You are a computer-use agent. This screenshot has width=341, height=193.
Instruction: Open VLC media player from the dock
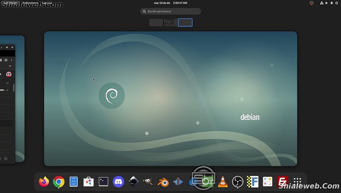coord(223,182)
